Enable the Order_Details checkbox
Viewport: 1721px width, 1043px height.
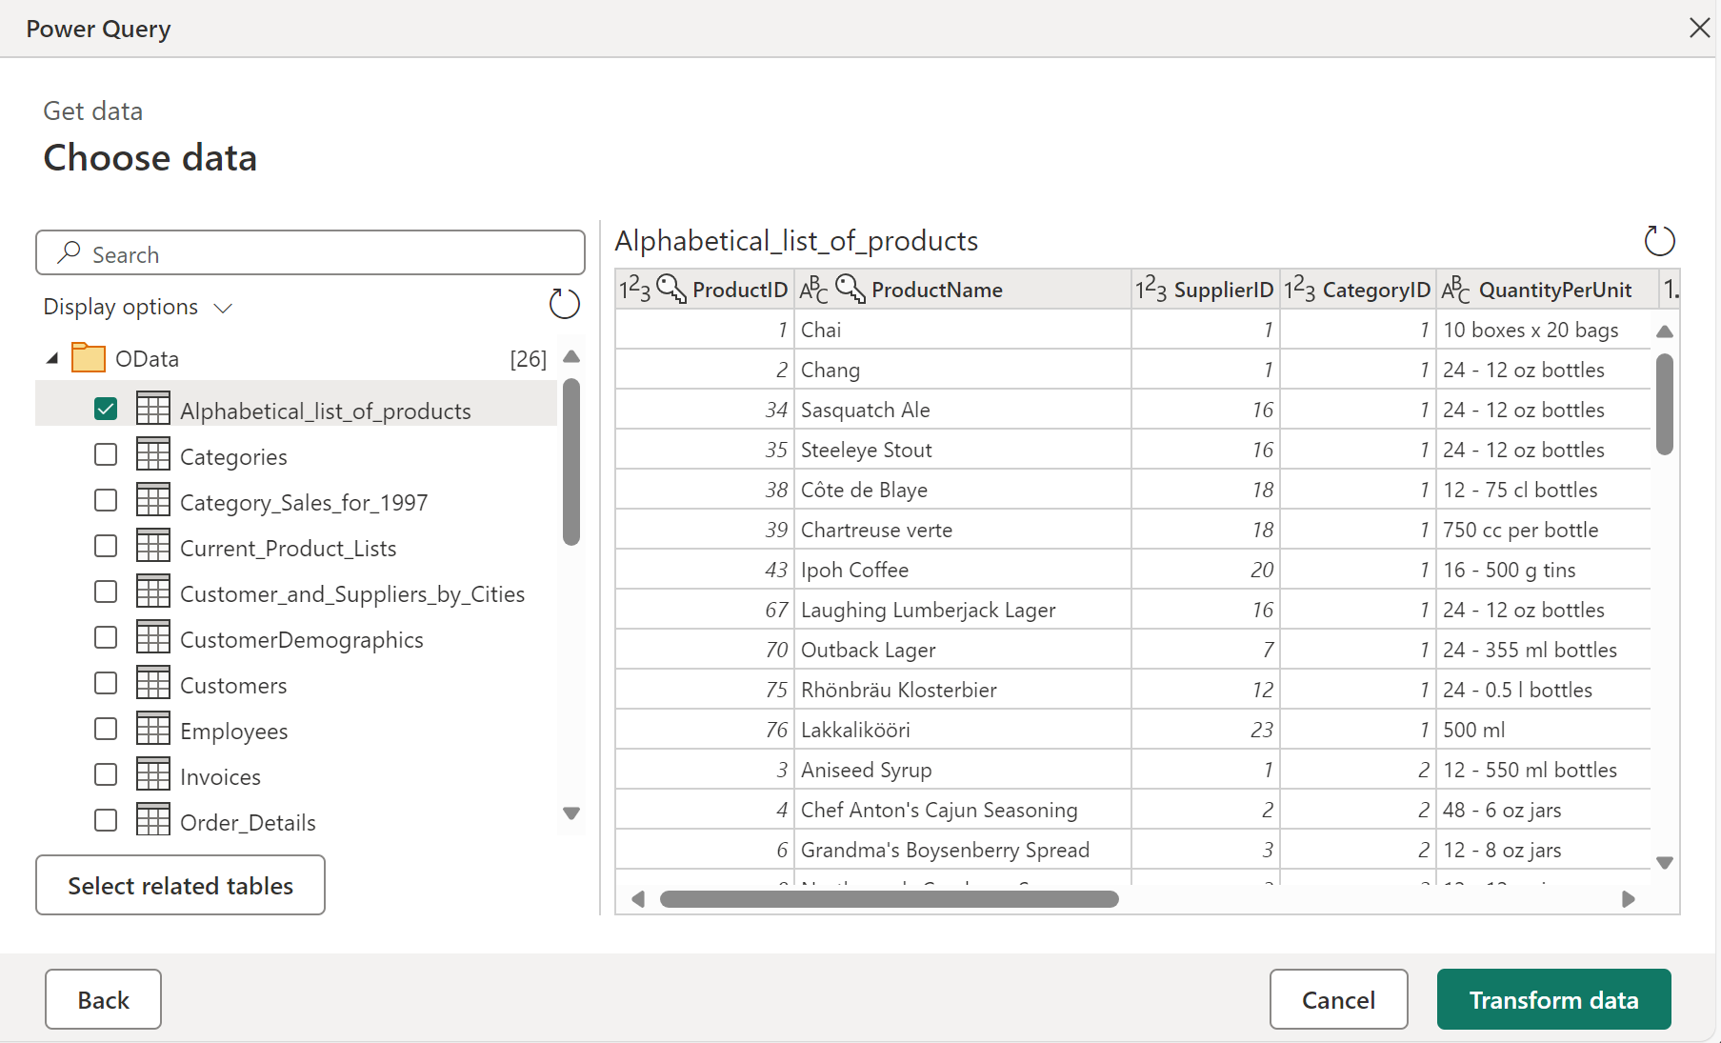point(106,821)
